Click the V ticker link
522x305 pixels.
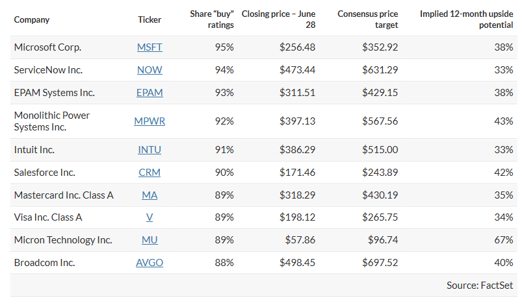tap(150, 217)
